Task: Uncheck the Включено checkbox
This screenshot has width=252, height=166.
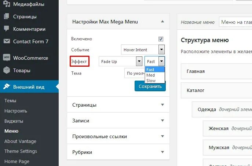Action: tap(161, 39)
